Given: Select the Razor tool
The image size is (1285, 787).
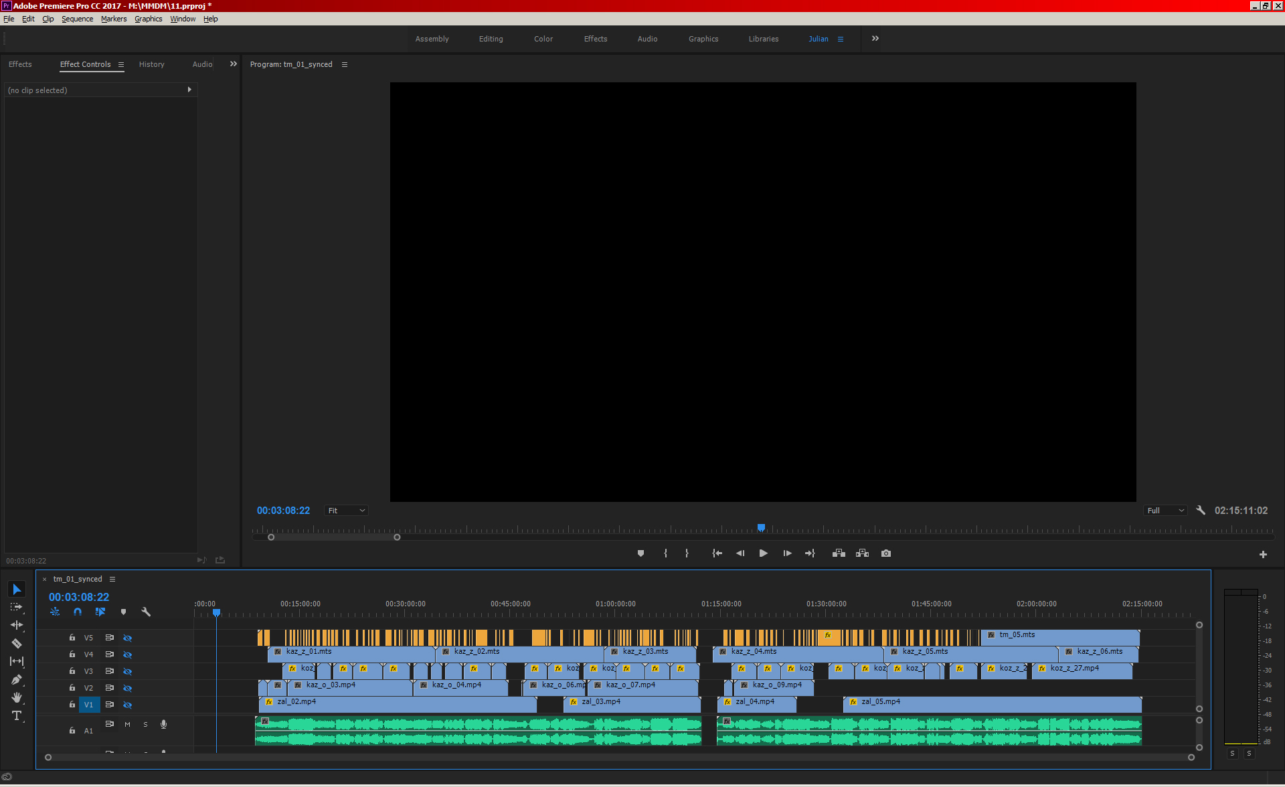Looking at the screenshot, I should coord(17,643).
